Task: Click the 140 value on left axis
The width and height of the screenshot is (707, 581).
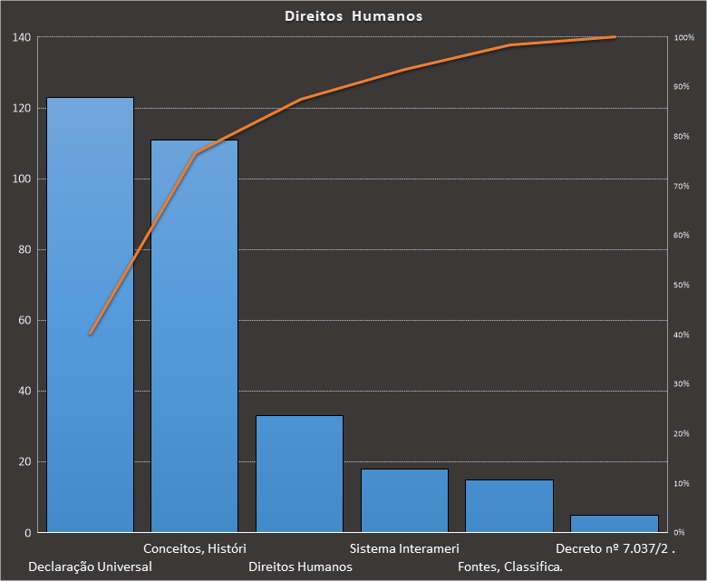Action: [x=22, y=37]
